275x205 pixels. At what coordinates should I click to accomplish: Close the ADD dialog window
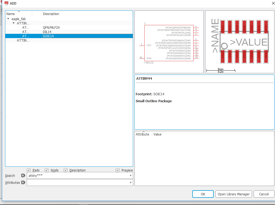tap(273, 3)
